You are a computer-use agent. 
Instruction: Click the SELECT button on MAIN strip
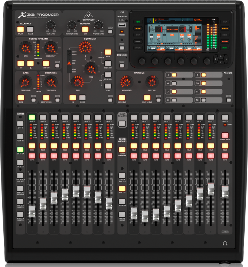coord(225,117)
